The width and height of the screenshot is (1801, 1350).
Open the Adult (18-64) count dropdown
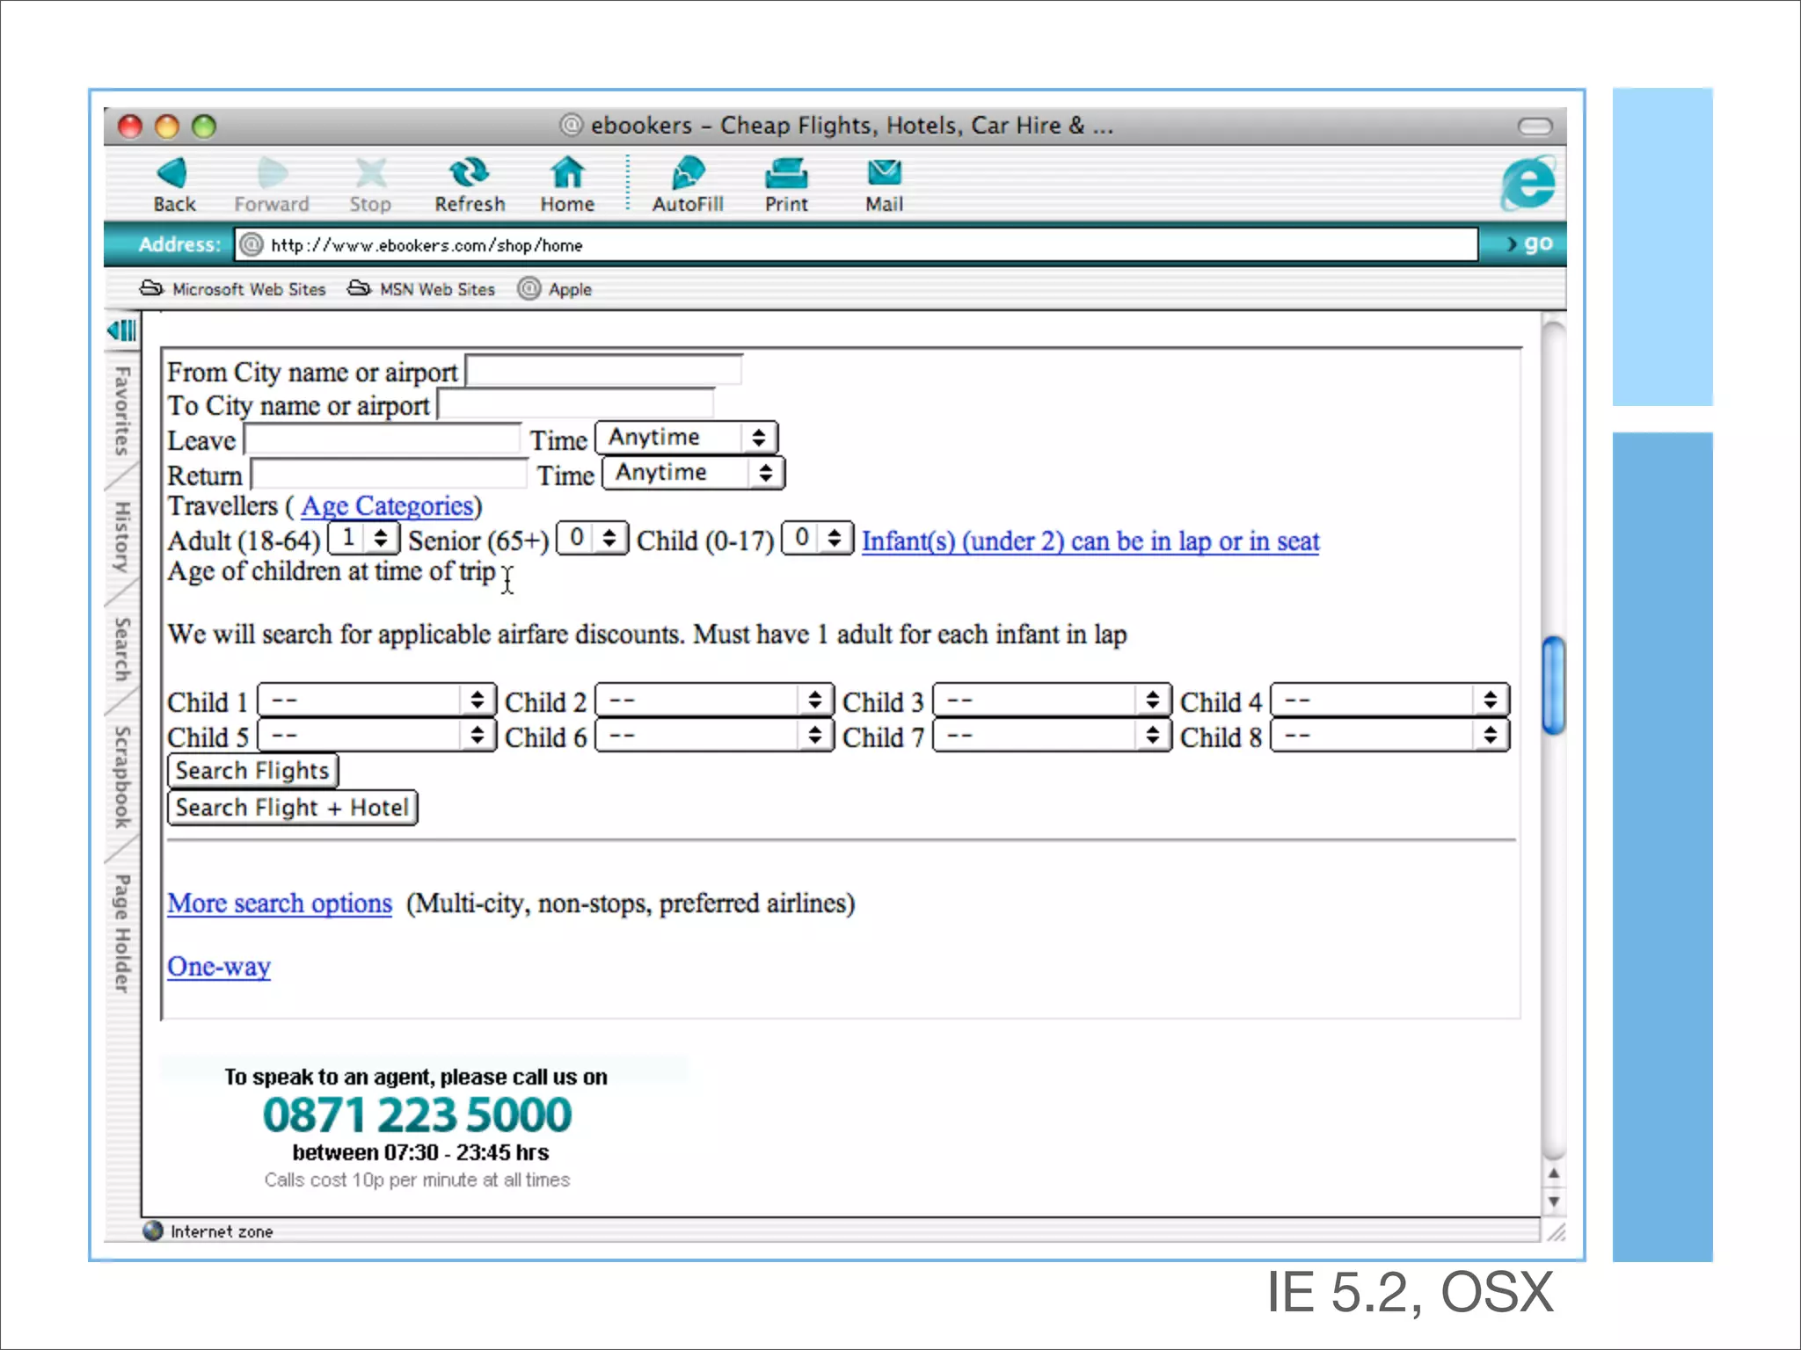[363, 538]
